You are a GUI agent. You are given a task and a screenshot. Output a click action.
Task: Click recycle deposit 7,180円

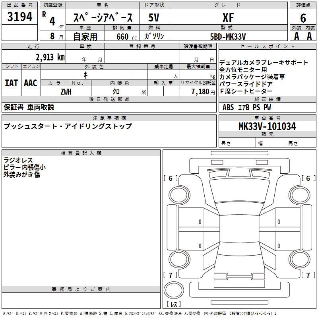203,92
